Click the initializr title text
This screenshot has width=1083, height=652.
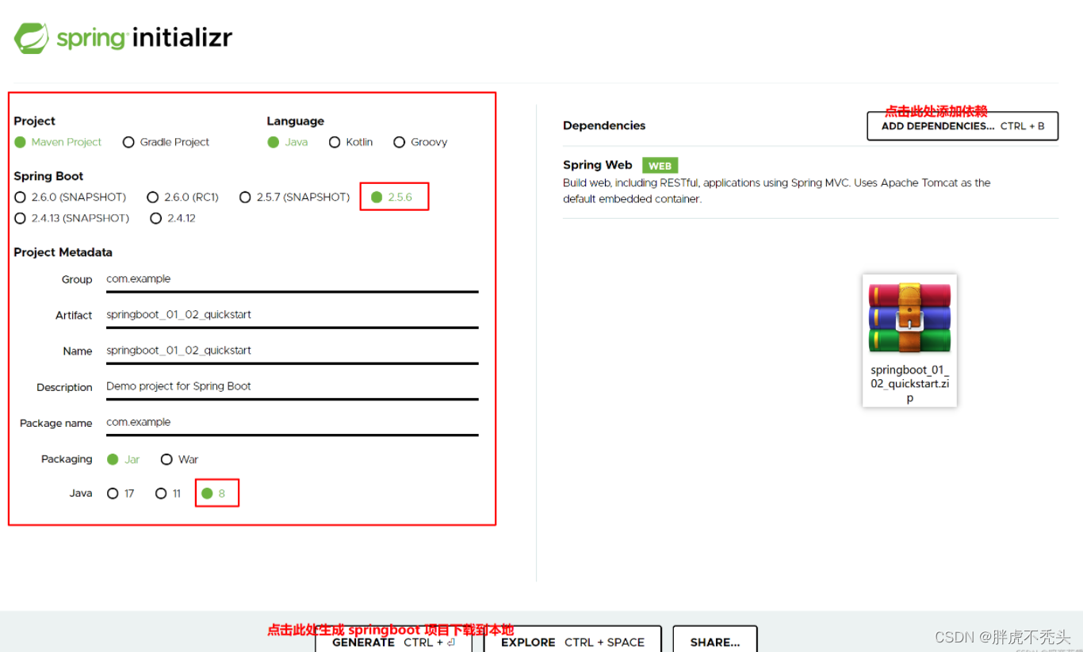(182, 38)
